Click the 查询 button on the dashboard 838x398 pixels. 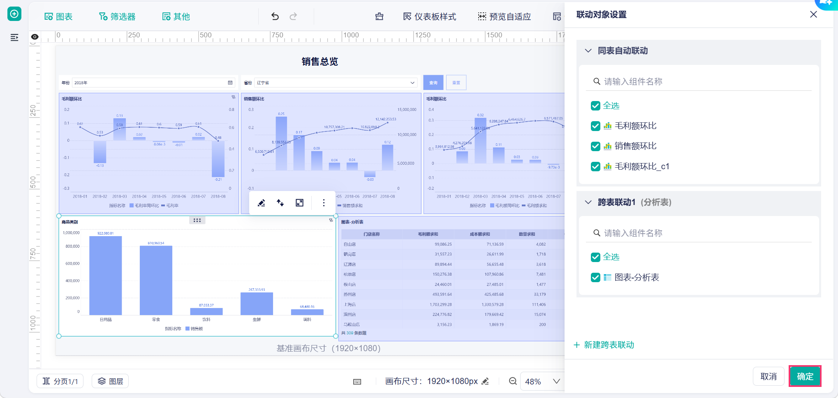coord(433,83)
